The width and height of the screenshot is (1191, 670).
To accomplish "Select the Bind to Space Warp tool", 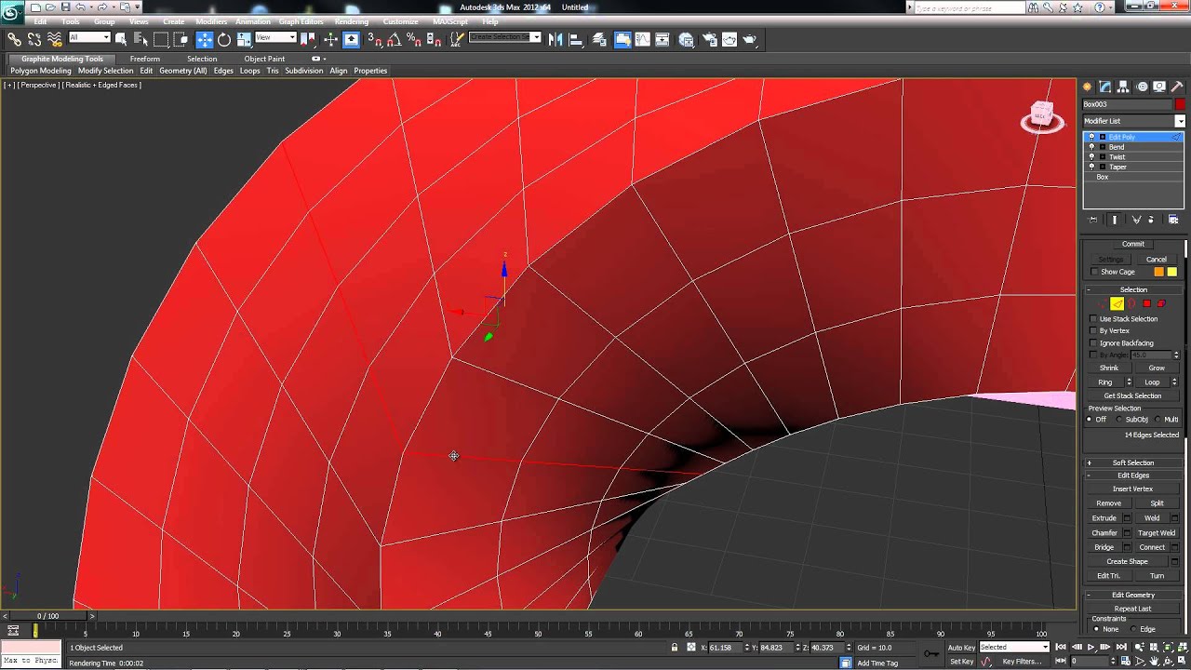I will pos(55,39).
